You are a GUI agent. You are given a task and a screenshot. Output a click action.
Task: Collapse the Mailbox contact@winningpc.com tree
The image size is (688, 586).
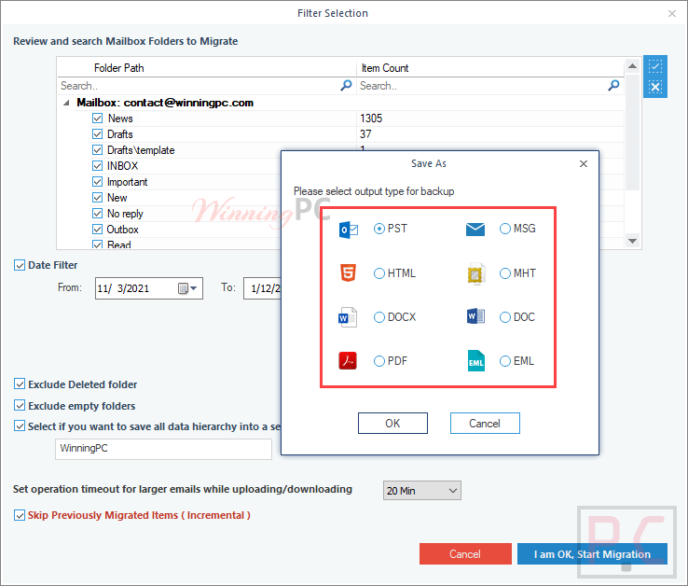[66, 103]
